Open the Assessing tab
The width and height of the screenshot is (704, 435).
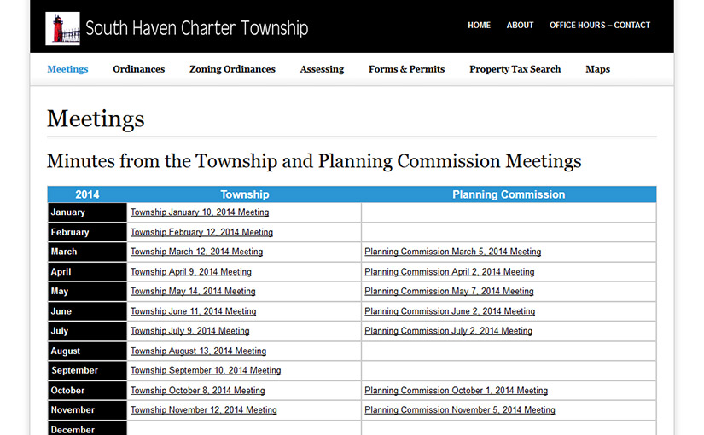322,69
